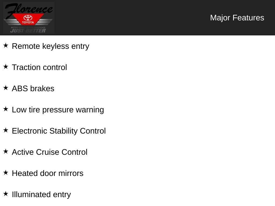The height and width of the screenshot is (206, 275).
Task: Select the Major Features heading
Action: [x=237, y=18]
